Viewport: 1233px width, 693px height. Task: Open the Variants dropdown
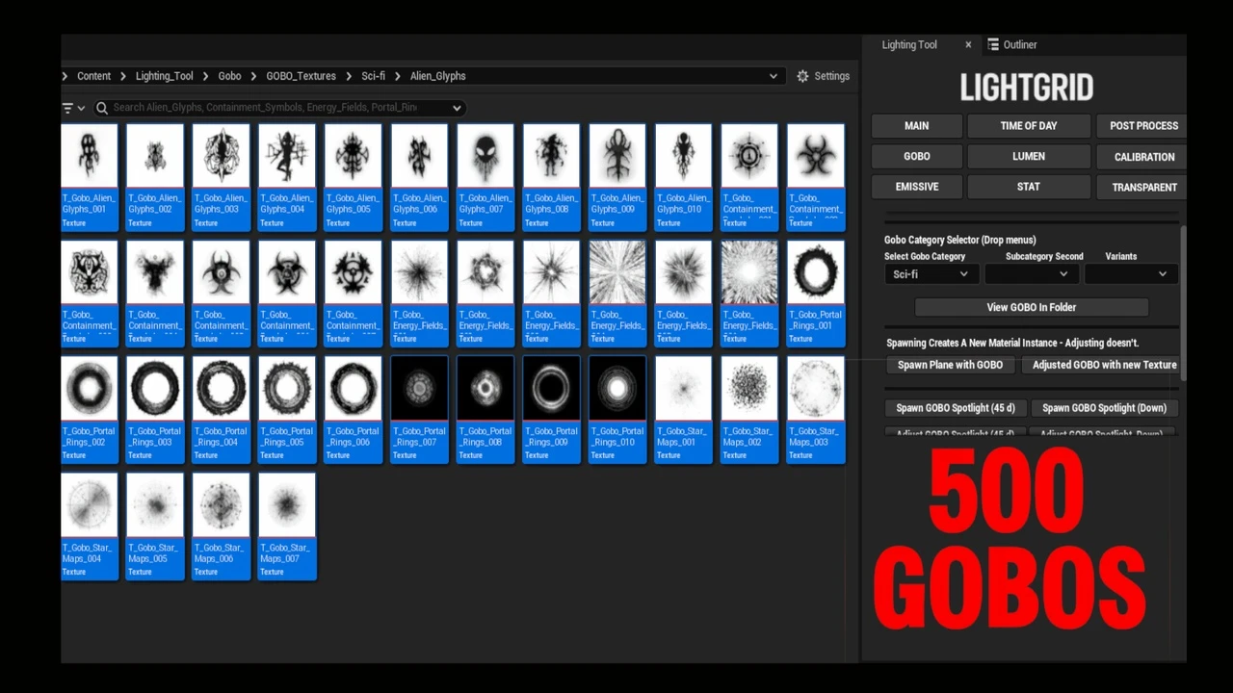click(1131, 274)
